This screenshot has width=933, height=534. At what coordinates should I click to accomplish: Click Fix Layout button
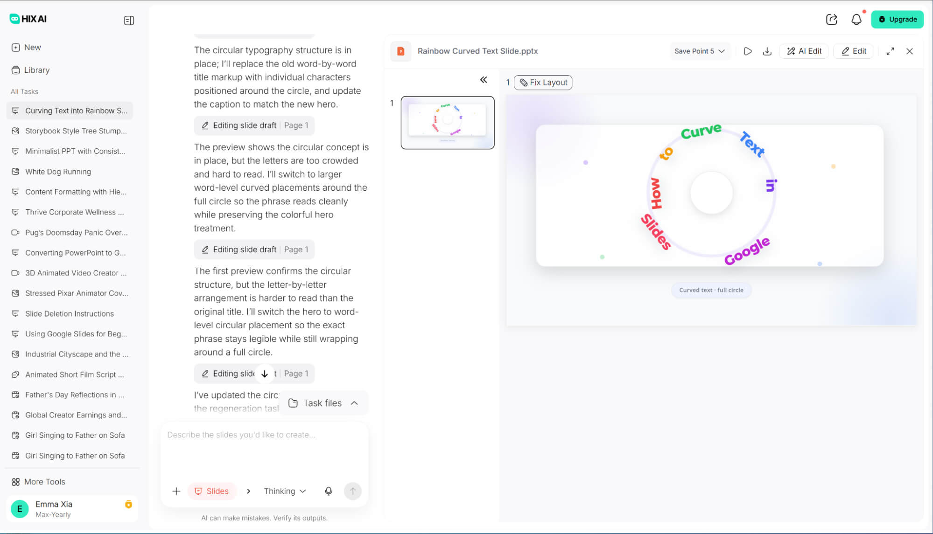point(543,83)
